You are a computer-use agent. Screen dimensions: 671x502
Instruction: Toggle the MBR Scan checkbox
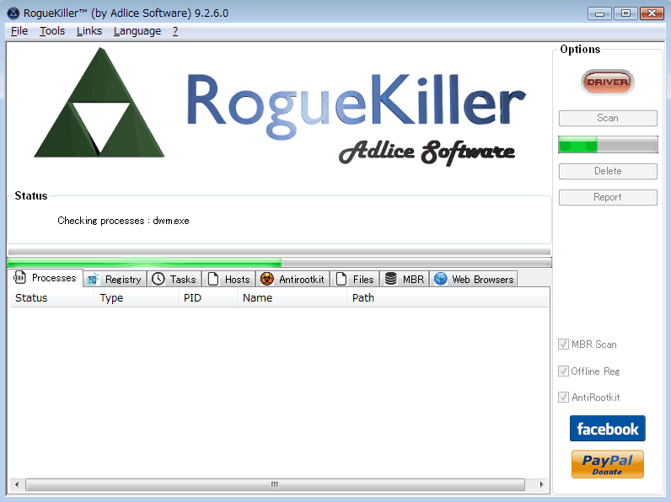click(563, 344)
